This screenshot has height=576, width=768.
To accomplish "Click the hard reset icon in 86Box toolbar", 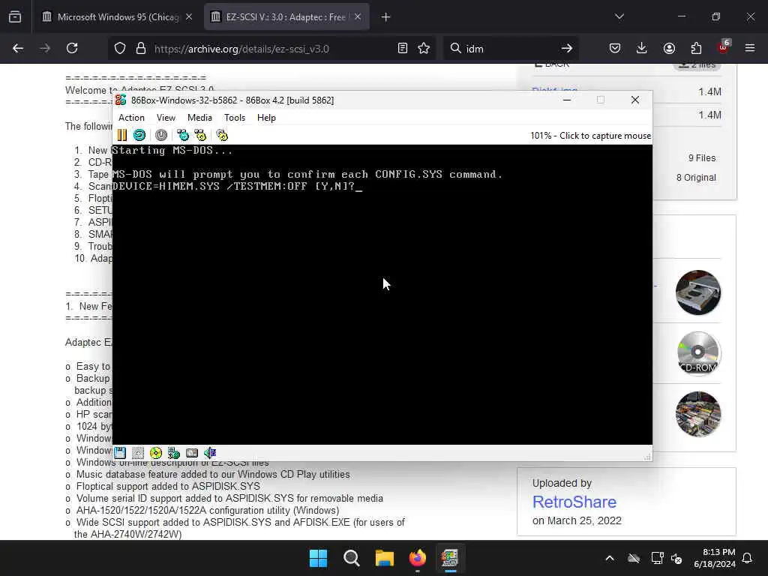I will (139, 135).
